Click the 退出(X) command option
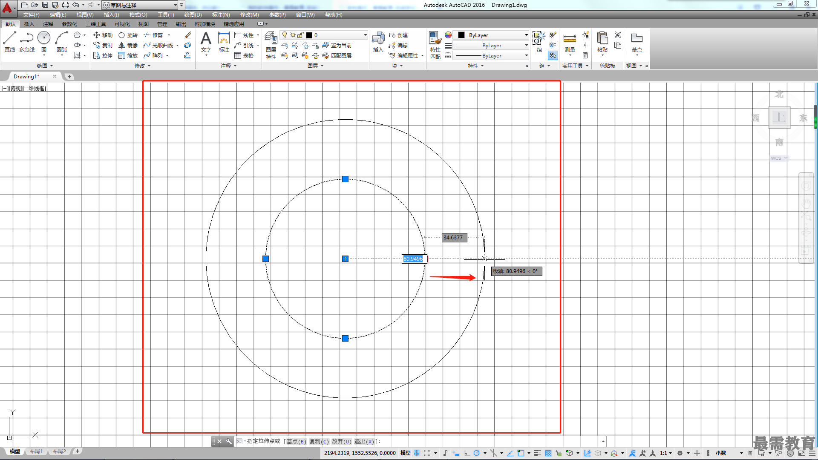The width and height of the screenshot is (818, 460). click(364, 441)
